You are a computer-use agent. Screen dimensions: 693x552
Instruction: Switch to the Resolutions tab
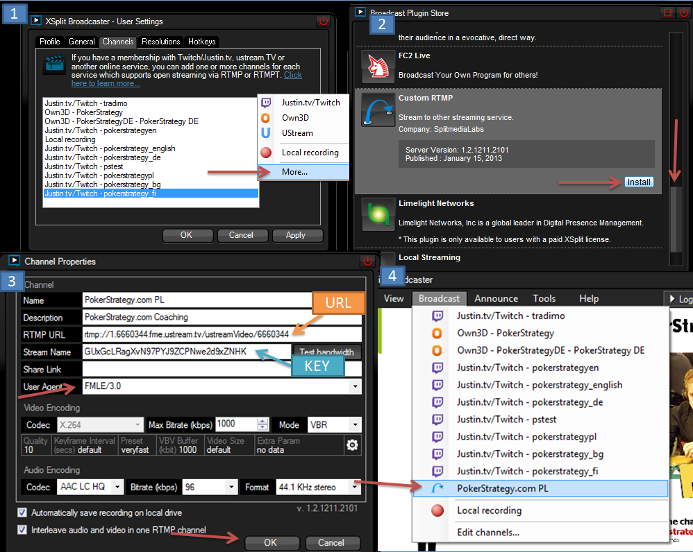pos(161,42)
